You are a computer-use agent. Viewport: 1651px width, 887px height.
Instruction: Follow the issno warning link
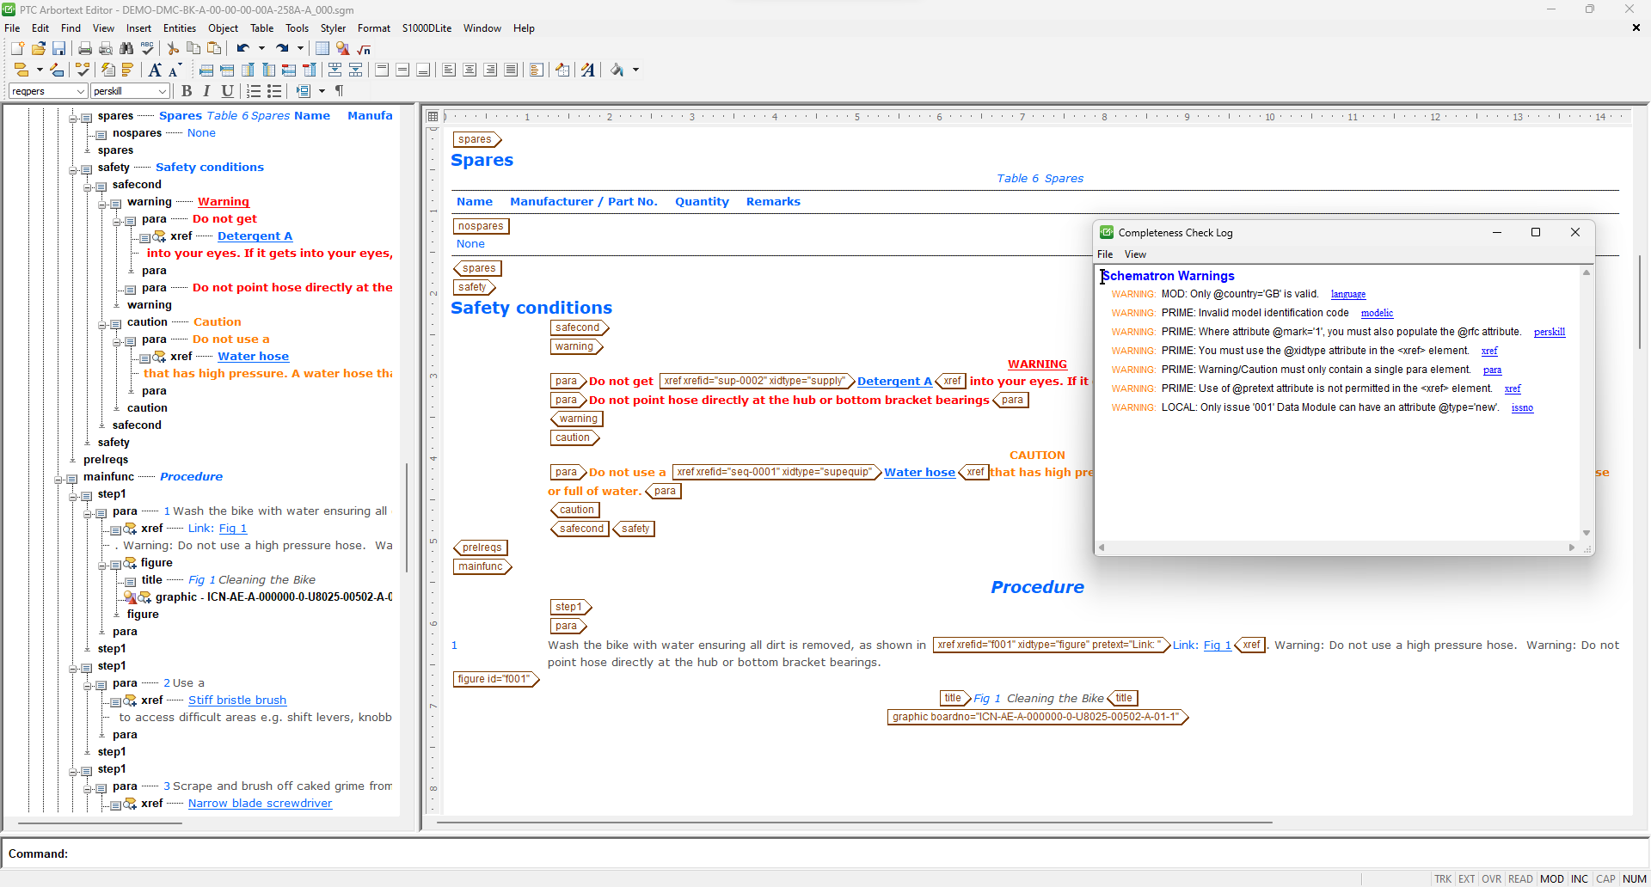[1522, 408]
